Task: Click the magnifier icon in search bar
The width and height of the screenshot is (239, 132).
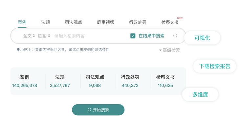Action: point(175,36)
